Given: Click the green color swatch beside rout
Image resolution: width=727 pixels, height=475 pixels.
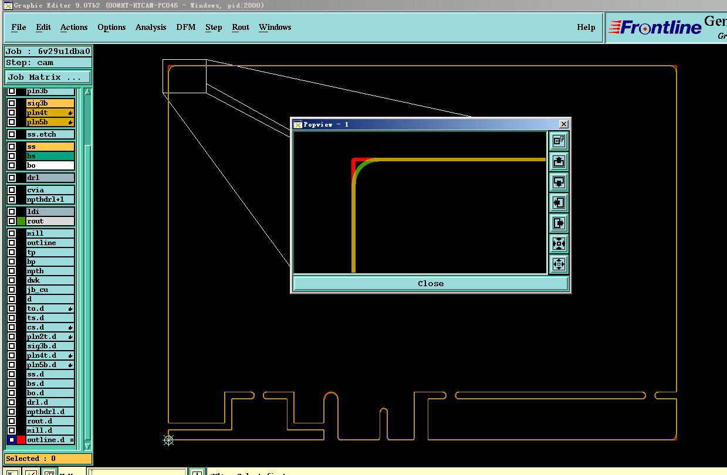Looking at the screenshot, I should click(21, 221).
